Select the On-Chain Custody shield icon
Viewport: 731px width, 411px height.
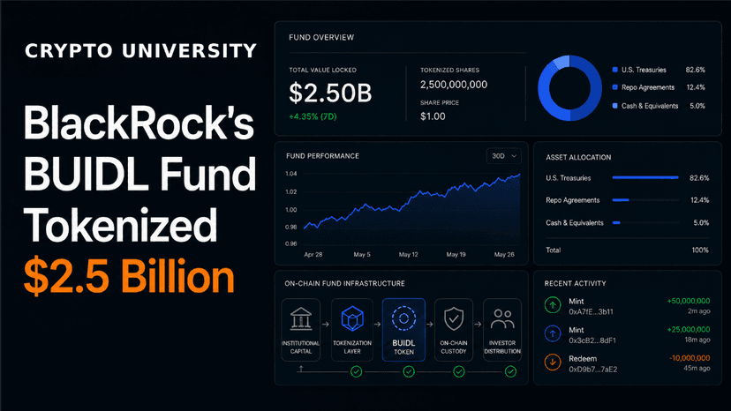454,318
